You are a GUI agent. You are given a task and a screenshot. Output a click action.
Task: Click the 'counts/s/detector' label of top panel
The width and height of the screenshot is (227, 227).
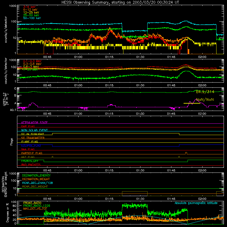(x=6, y=30)
